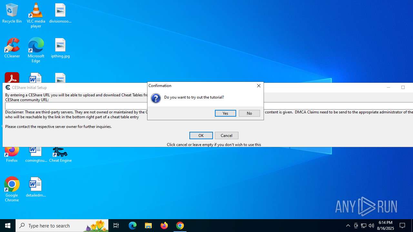The height and width of the screenshot is (232, 413).
Task: Click the taskbar search box
Action: tap(62, 226)
